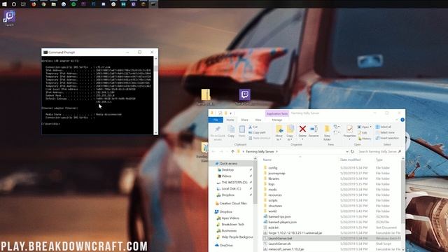
Task: Click the Copy path command
Action: [257, 132]
